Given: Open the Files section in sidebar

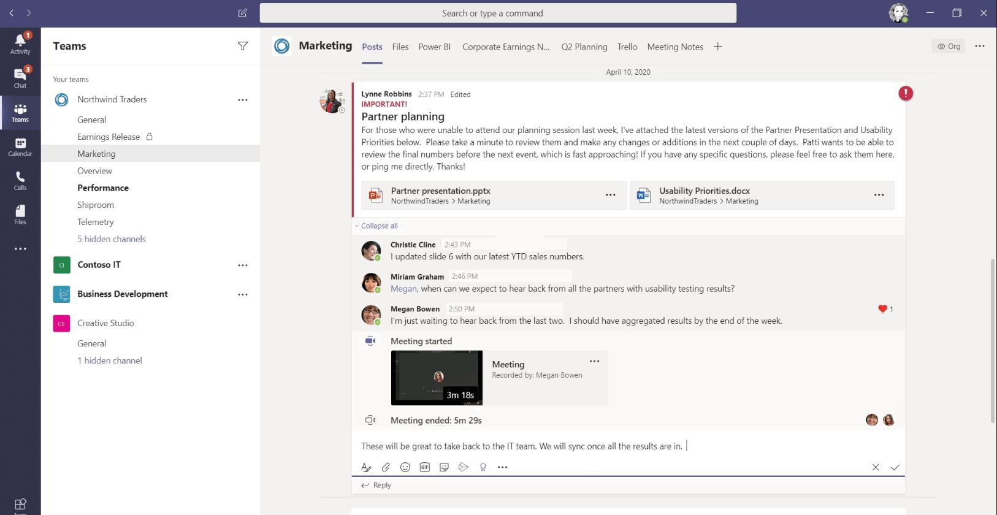Looking at the screenshot, I should [20, 215].
